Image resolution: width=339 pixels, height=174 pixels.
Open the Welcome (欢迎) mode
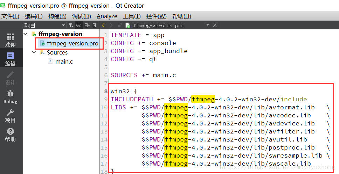pos(11,40)
